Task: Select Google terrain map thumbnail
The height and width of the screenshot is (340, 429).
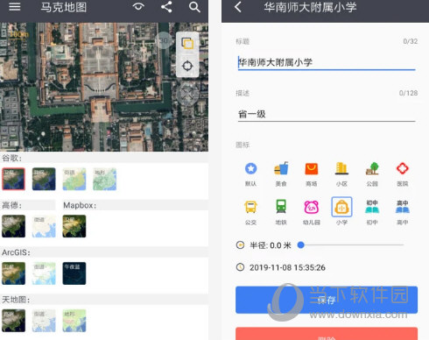Action: click(104, 179)
